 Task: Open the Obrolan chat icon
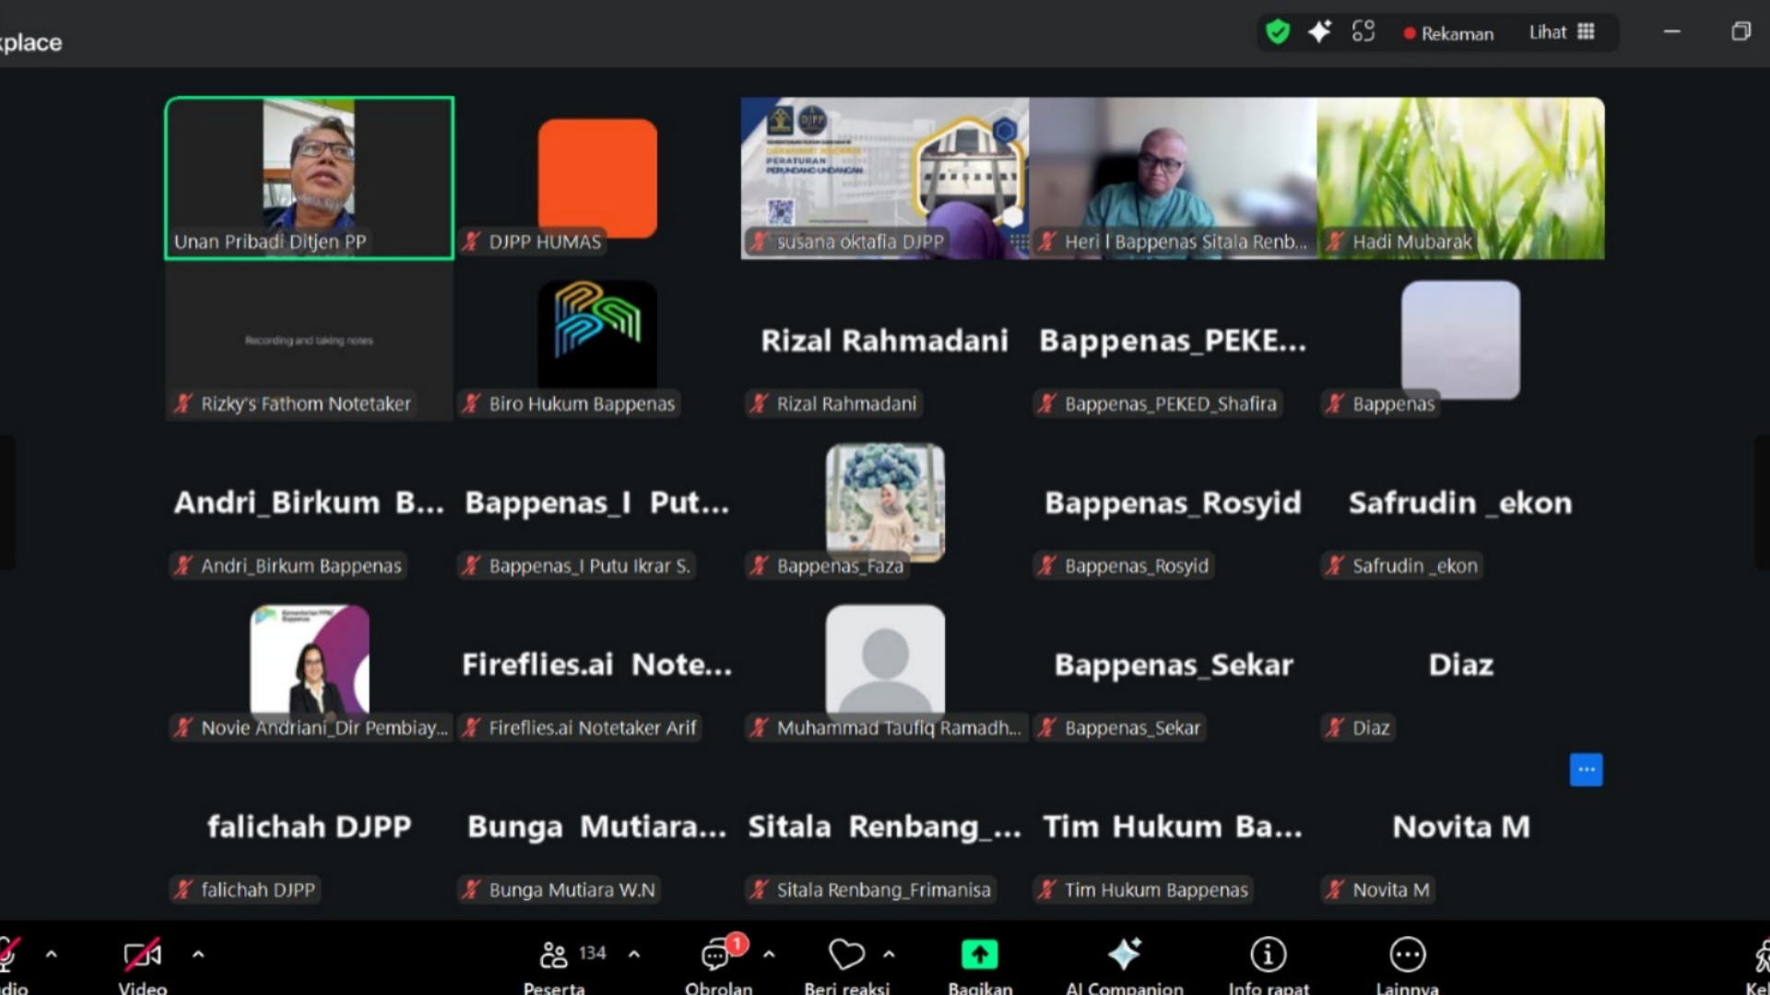716,955
